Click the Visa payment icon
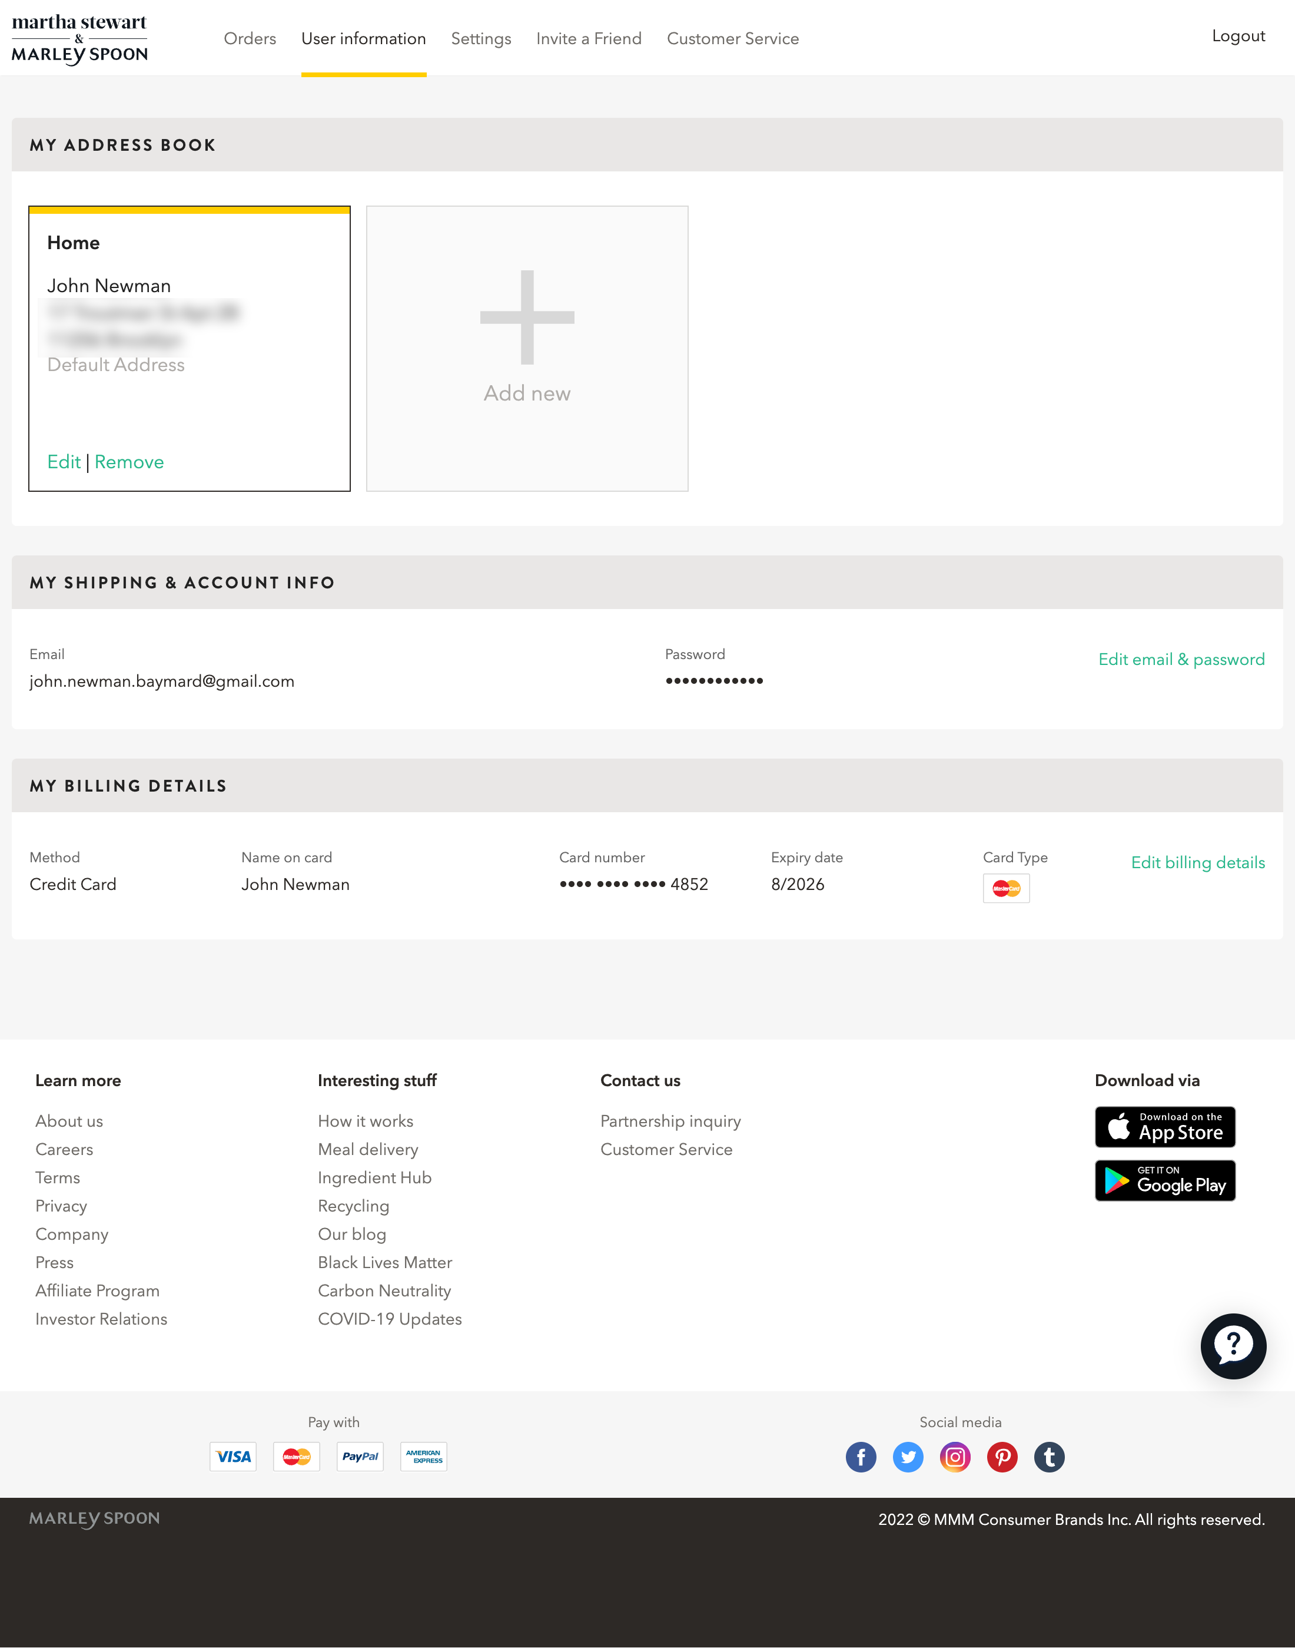The image size is (1295, 1648). (233, 1456)
